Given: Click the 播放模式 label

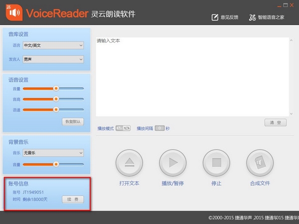Looking at the screenshot, I should coord(106,128).
